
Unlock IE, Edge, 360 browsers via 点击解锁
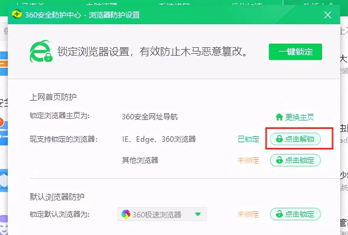(295, 139)
